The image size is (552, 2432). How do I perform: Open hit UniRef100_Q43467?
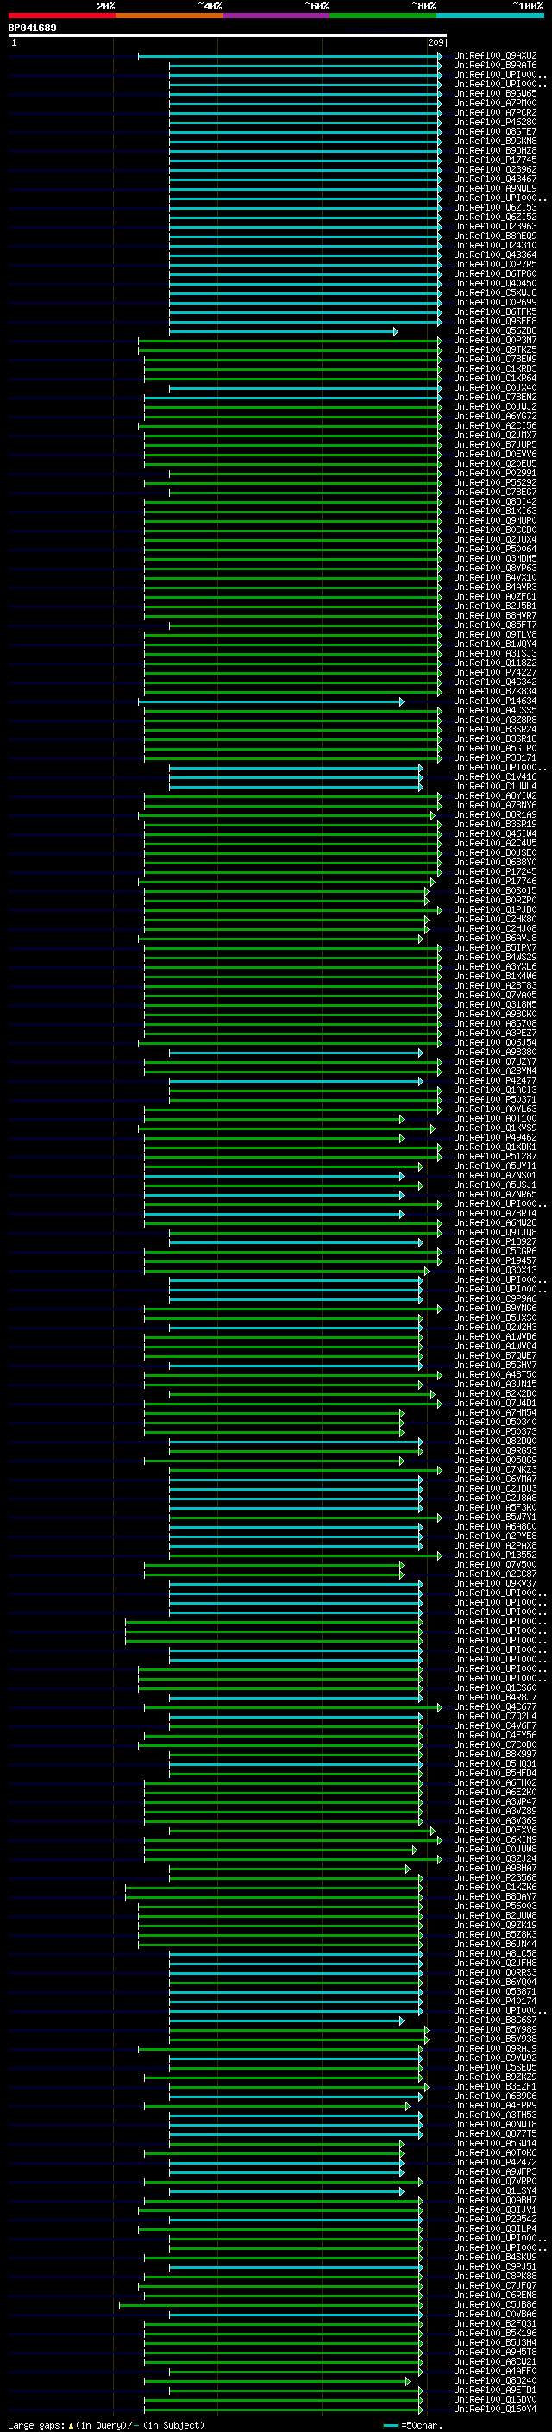(x=495, y=179)
